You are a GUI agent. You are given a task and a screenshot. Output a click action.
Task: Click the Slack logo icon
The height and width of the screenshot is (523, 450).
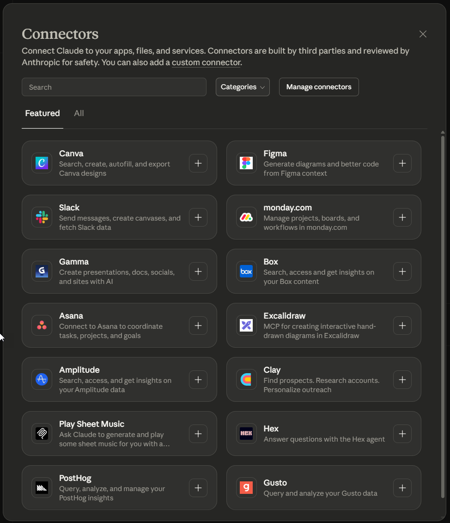(42, 217)
